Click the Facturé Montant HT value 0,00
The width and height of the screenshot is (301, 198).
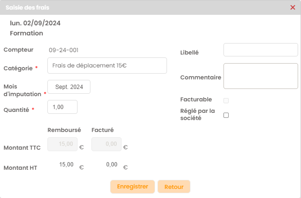[x=111, y=165]
